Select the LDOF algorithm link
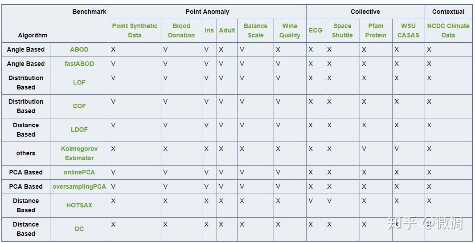The width and height of the screenshot is (475, 243). coord(79,130)
